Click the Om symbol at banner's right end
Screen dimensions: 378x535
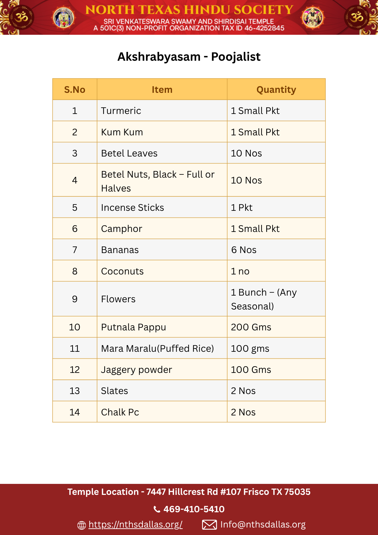click(x=357, y=18)
